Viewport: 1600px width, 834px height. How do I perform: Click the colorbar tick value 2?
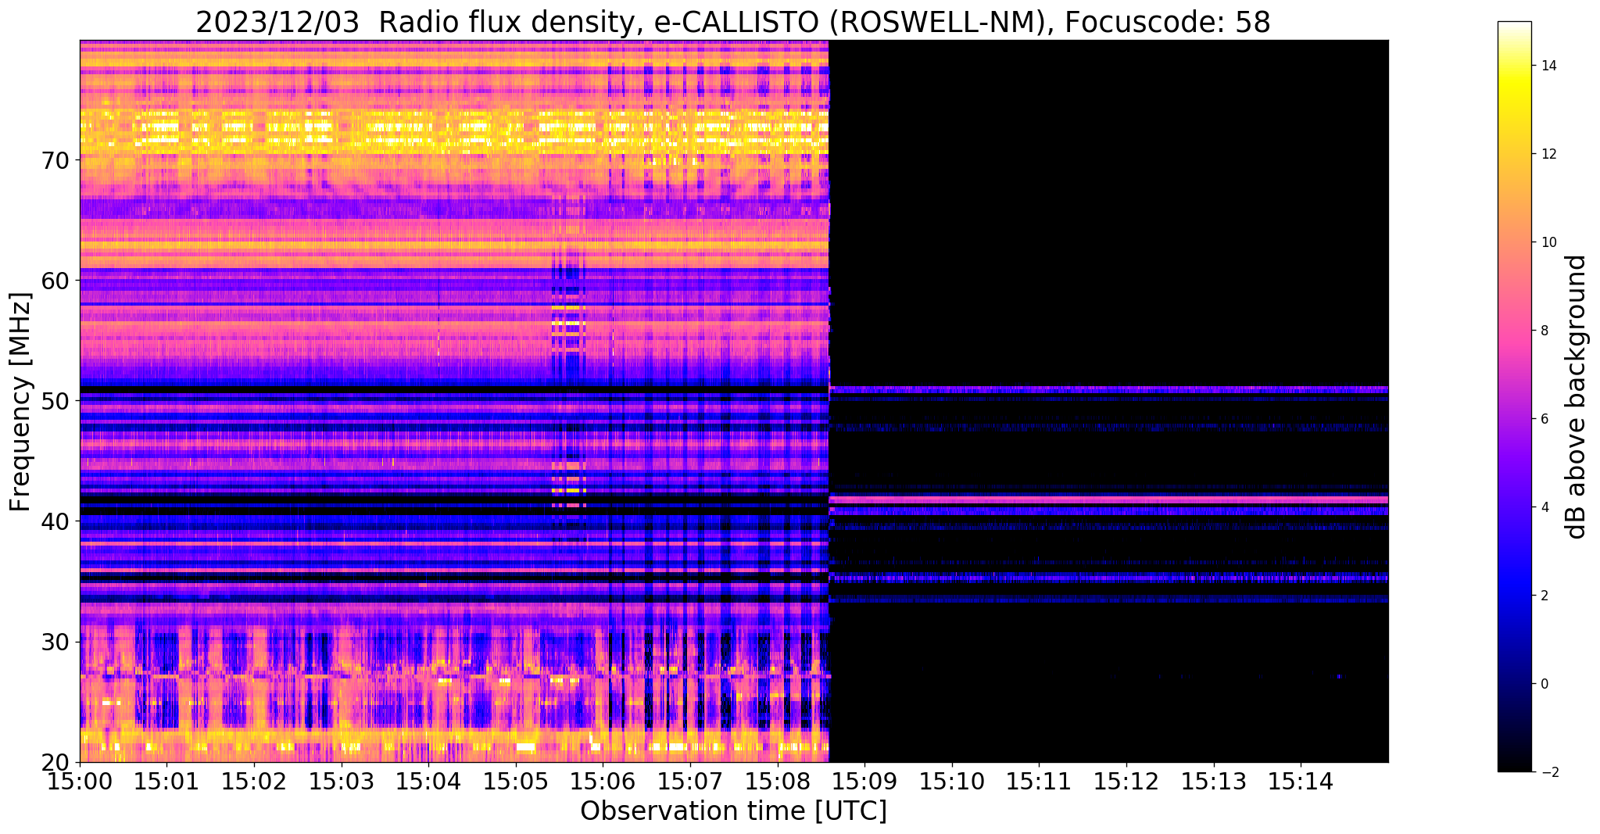click(x=1545, y=596)
